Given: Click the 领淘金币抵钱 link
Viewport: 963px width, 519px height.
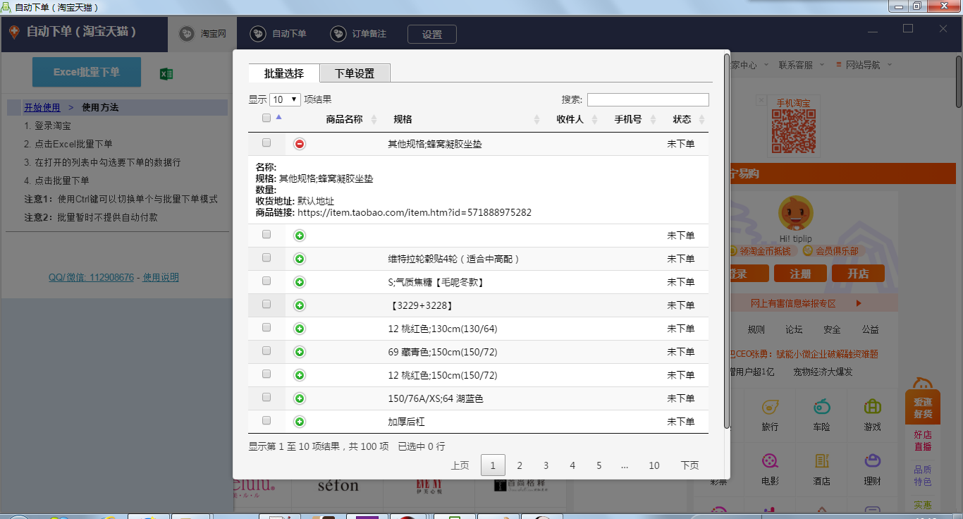Looking at the screenshot, I should click(764, 251).
